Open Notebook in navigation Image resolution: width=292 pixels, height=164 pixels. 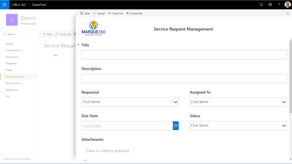(11, 64)
